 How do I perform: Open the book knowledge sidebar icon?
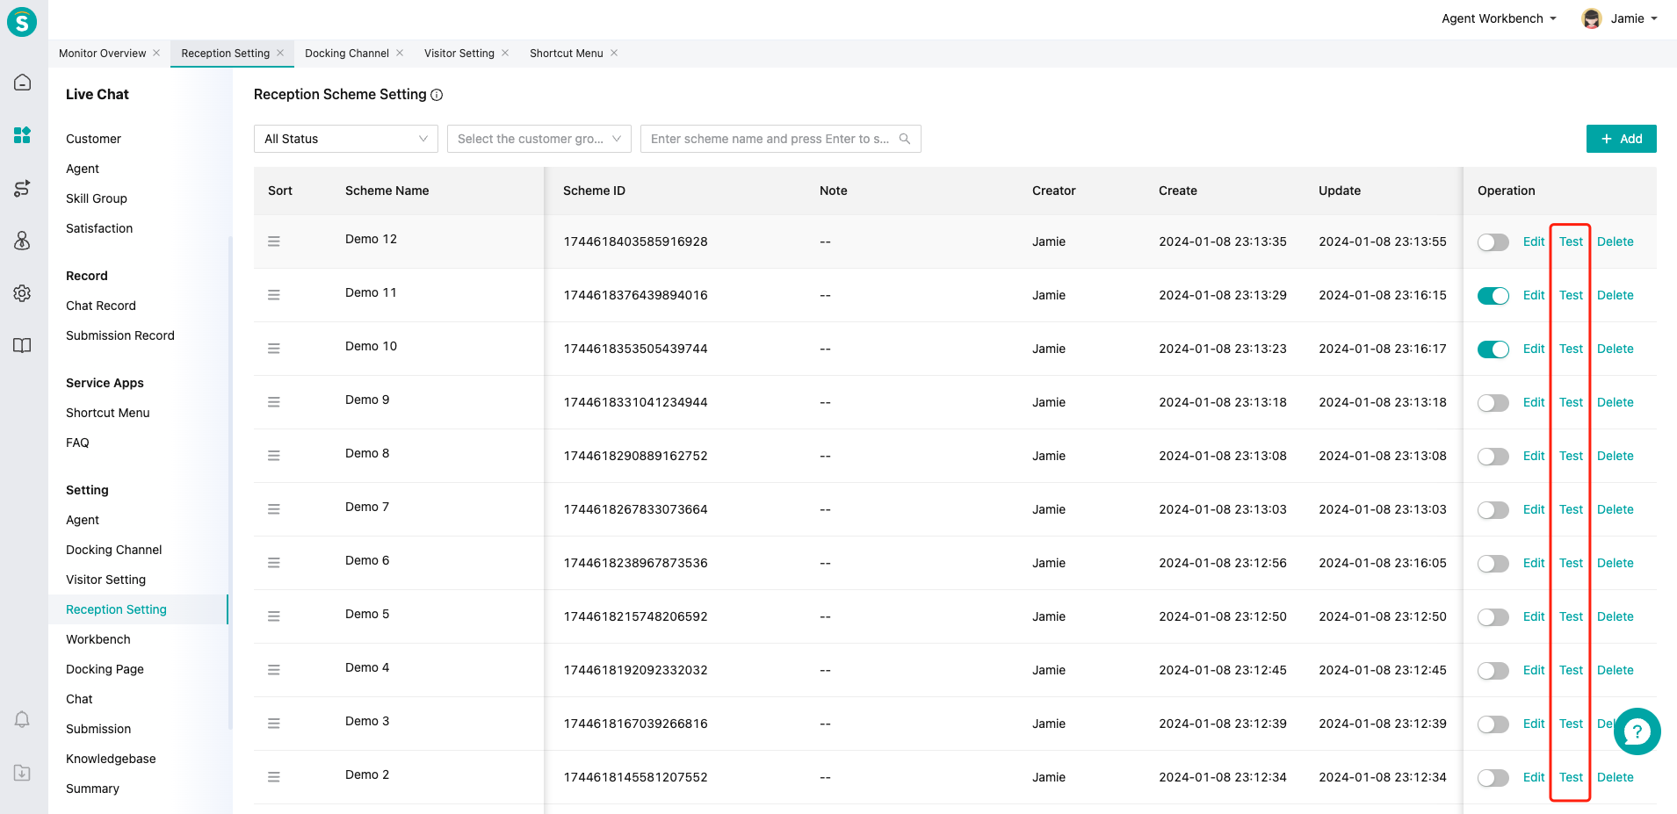pyautogui.click(x=22, y=345)
